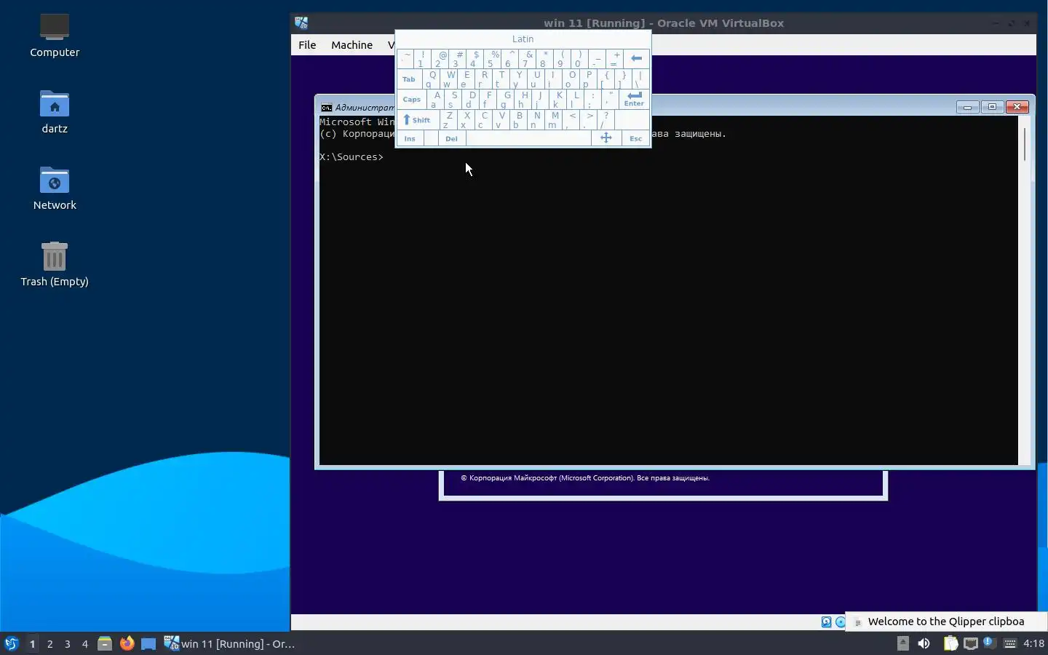Launch the file manager from the taskbar
Image resolution: width=1048 pixels, height=655 pixels.
tap(105, 643)
